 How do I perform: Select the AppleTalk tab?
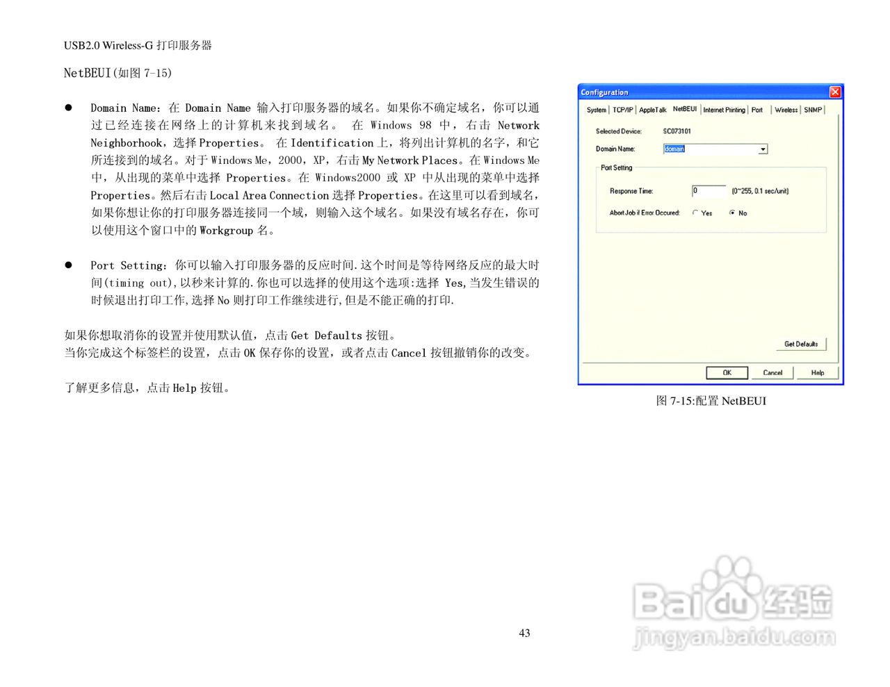point(652,109)
